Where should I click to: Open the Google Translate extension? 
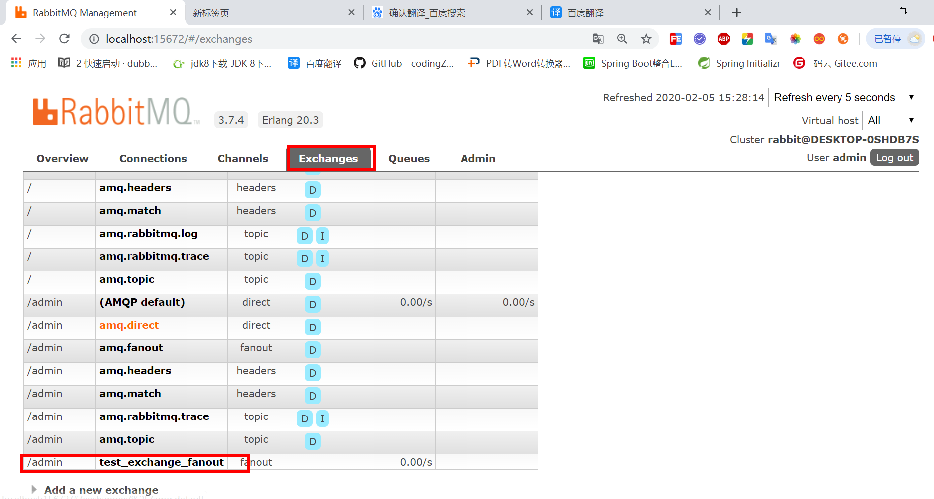click(x=771, y=39)
